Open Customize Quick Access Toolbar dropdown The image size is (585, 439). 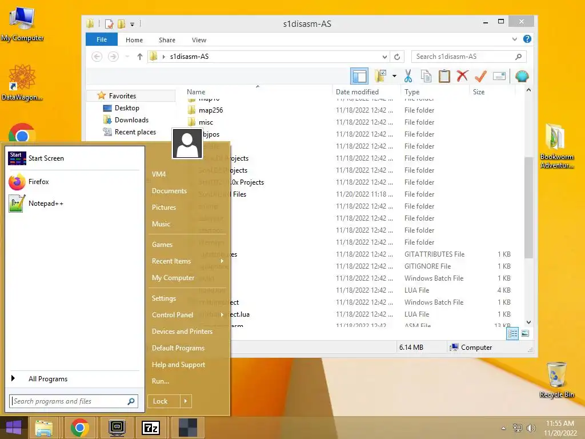click(132, 24)
